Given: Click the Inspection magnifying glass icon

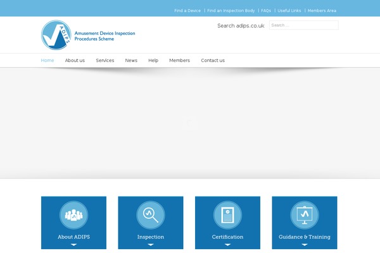Looking at the screenshot, I should [151, 215].
